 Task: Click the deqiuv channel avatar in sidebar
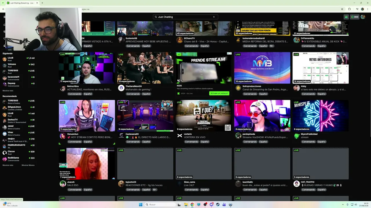(5, 140)
